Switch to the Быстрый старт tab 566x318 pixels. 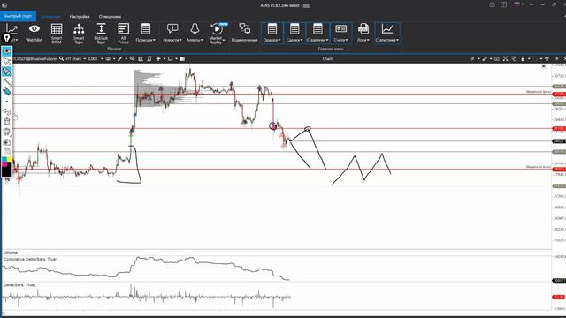point(18,16)
